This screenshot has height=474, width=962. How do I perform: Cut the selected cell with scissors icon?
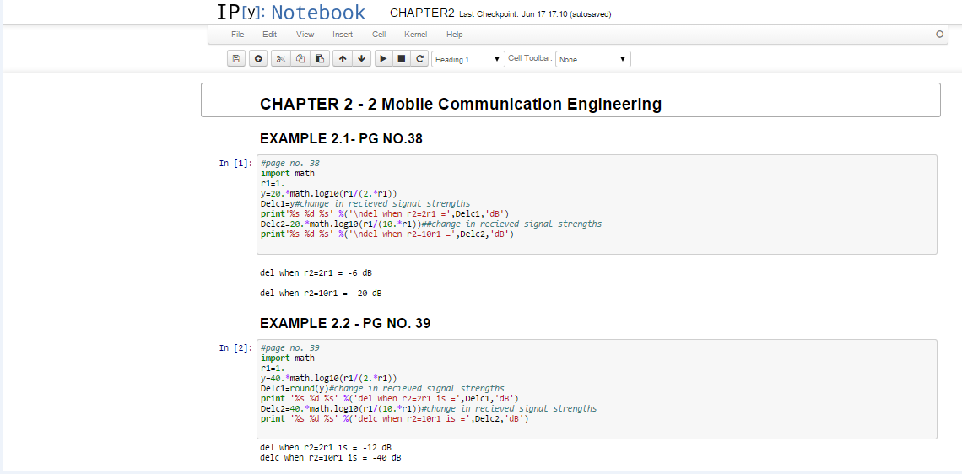pyautogui.click(x=281, y=59)
